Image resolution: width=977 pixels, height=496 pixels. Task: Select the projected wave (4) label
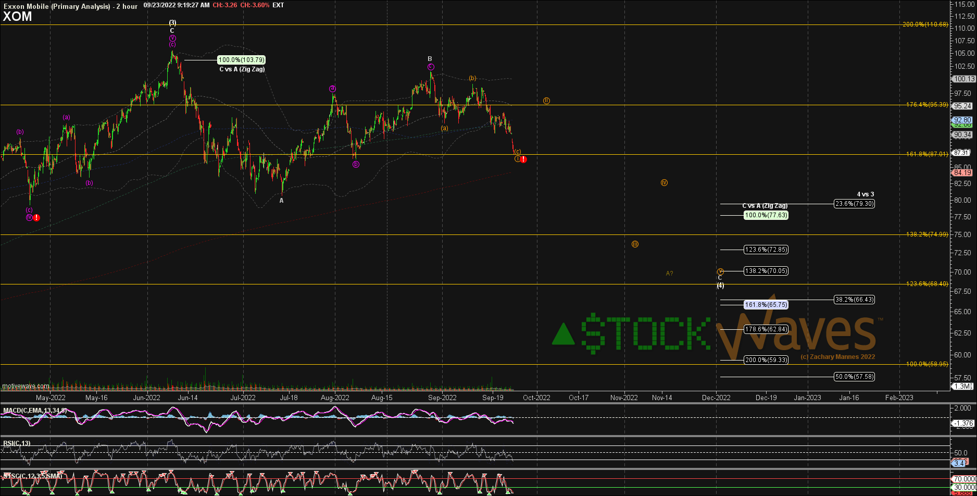point(720,286)
